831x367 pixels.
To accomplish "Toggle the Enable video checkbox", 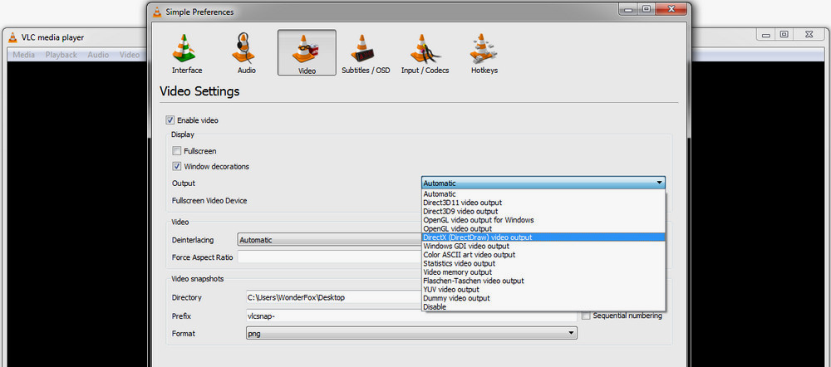I will [x=170, y=120].
